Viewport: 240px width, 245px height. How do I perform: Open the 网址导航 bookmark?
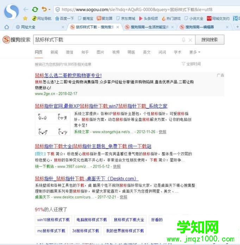click(x=42, y=18)
